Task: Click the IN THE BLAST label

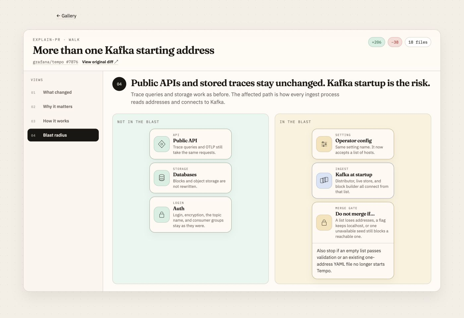Action: coord(295,122)
